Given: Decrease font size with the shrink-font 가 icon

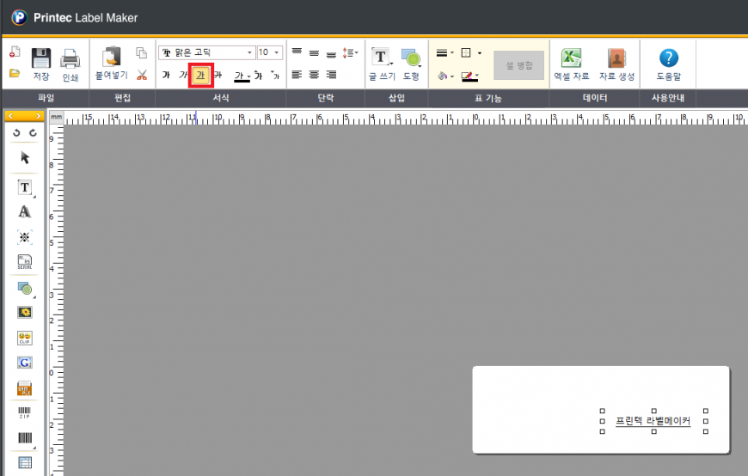Looking at the screenshot, I should click(x=275, y=75).
